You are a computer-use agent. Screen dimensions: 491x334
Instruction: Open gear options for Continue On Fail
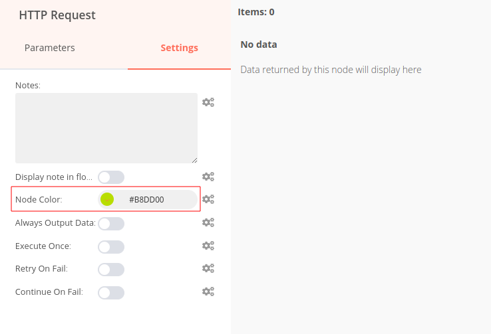click(208, 292)
